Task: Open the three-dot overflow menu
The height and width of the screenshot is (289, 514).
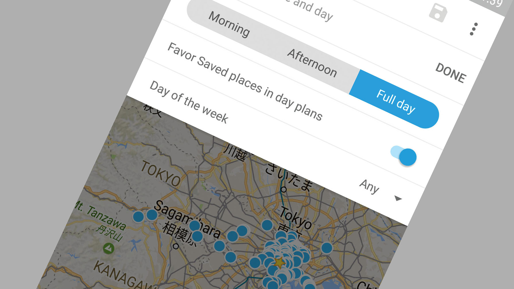Action: [473, 29]
